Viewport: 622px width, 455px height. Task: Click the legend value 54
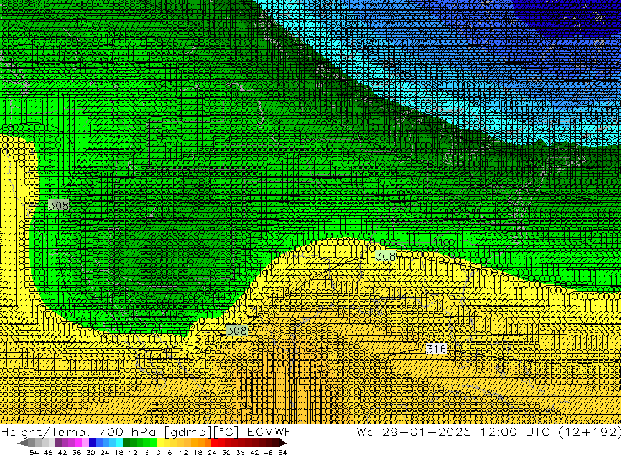282,453
